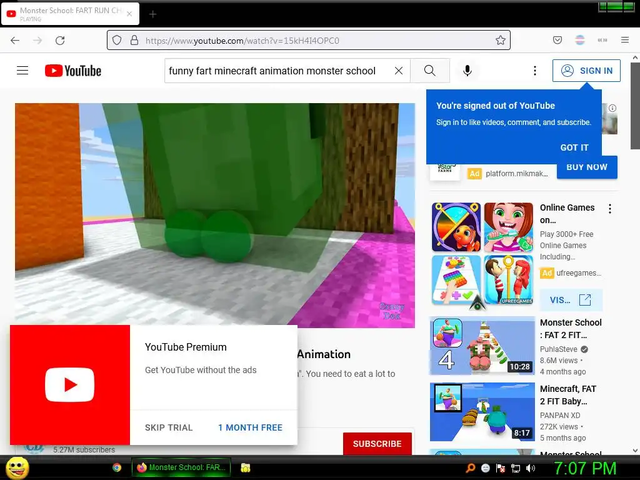
Task: Click the page scrollbar up arrow
Action: (x=635, y=58)
